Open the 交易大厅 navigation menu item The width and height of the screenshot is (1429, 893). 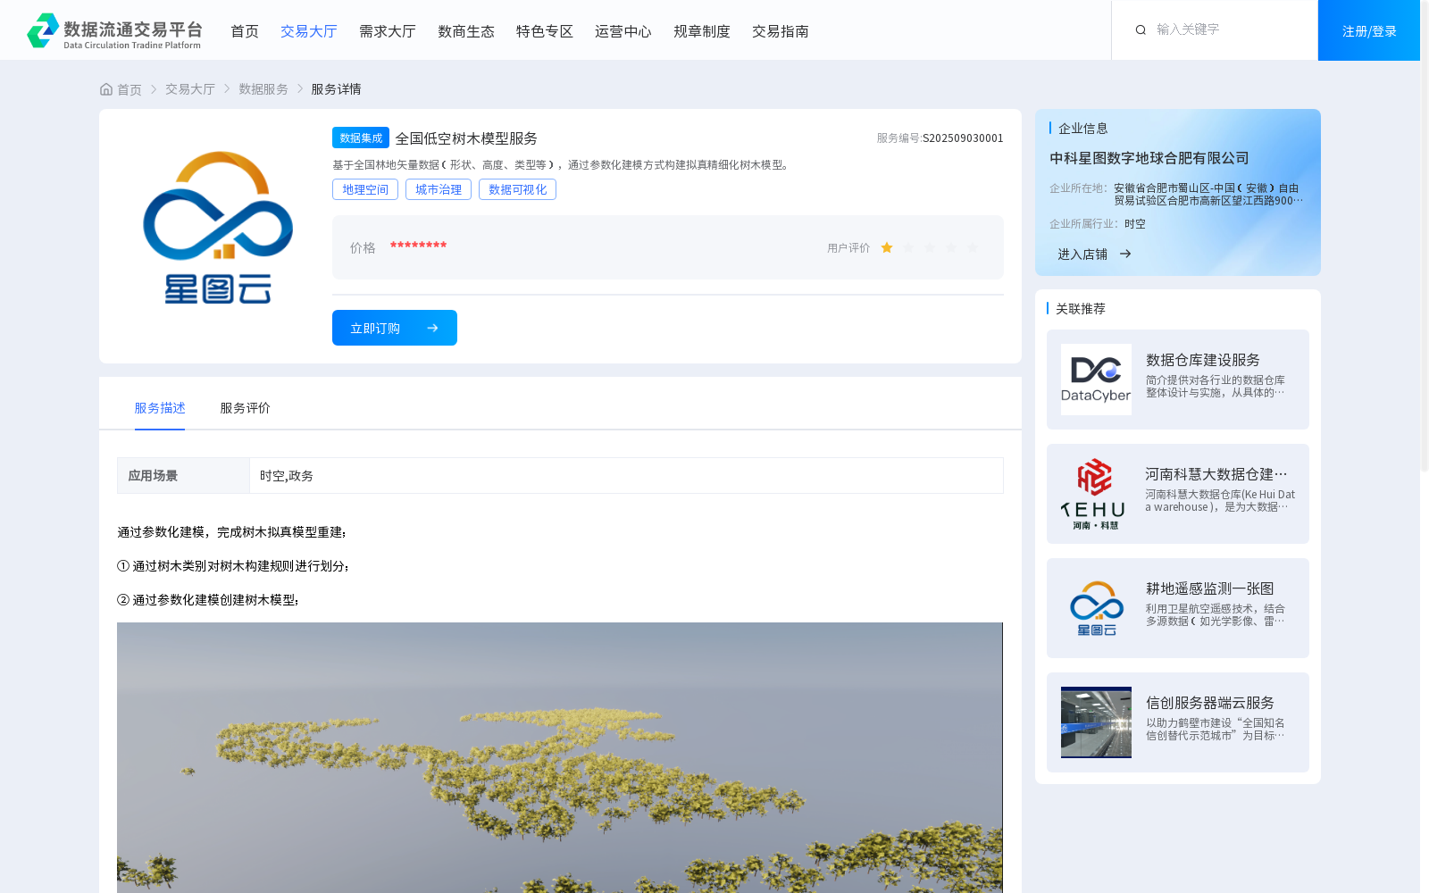tap(309, 31)
